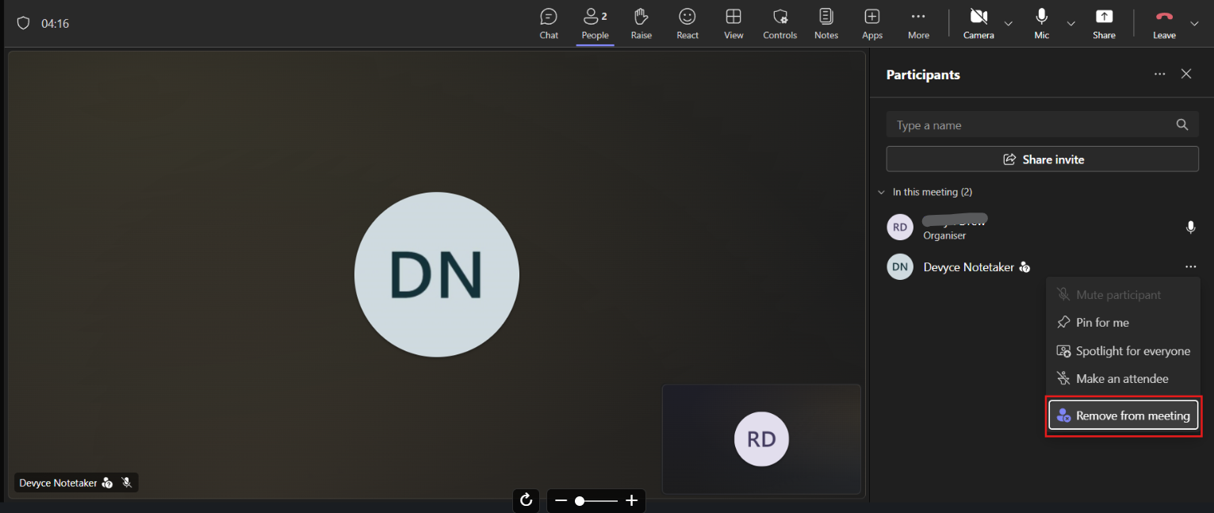This screenshot has height=513, width=1214.
Task: Leave the meeting
Action: (1164, 24)
